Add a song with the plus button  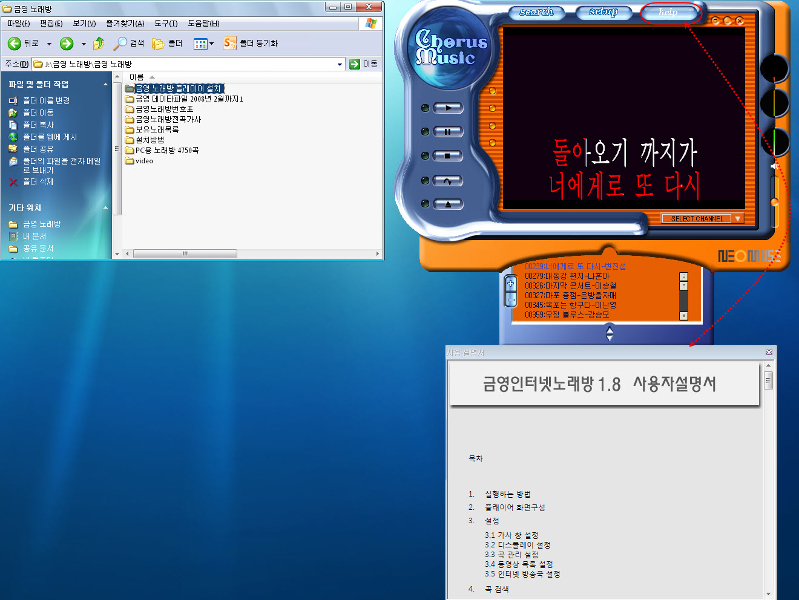[x=511, y=282]
